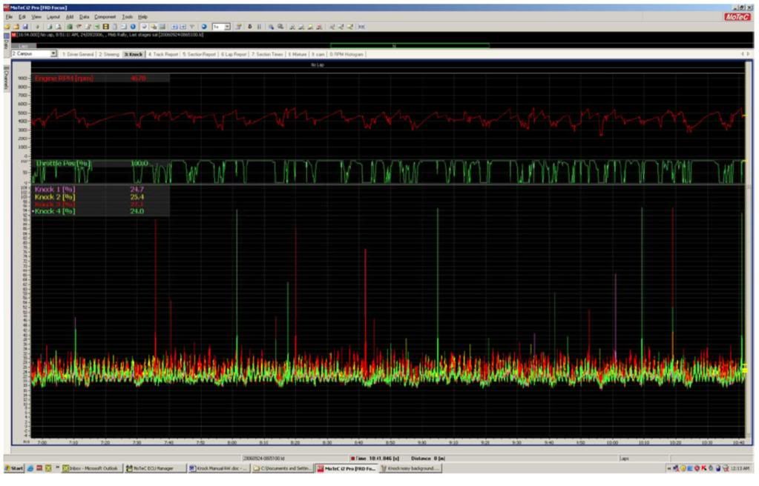
Task: Select the Throttle Pos channel label
Action: click(63, 164)
